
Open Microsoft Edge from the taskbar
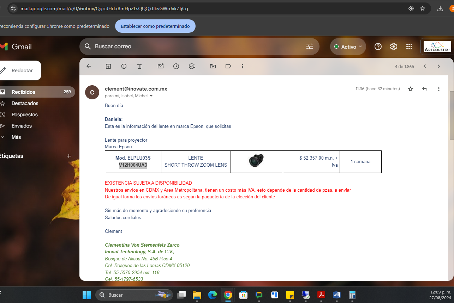[212, 295]
